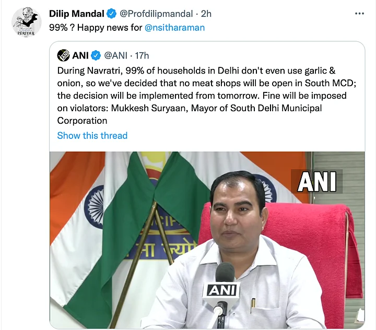Open Dilip Mandal's profile avatar
The height and width of the screenshot is (330, 376).
pyautogui.click(x=27, y=22)
